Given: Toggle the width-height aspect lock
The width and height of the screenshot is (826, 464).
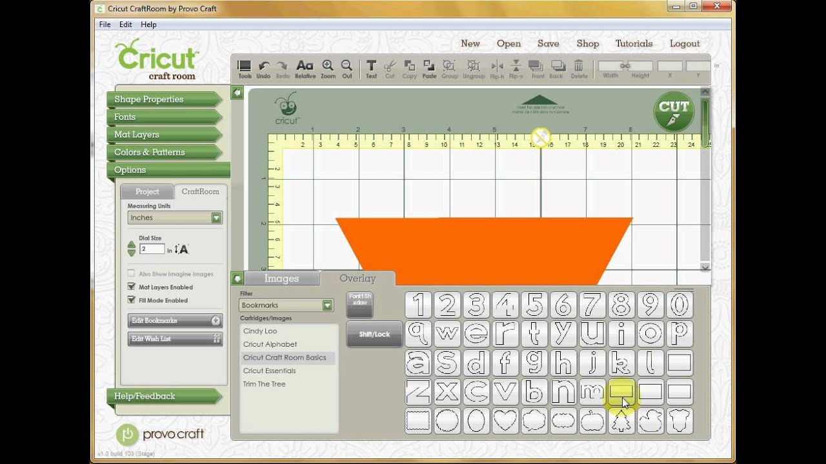Looking at the screenshot, I should [625, 66].
